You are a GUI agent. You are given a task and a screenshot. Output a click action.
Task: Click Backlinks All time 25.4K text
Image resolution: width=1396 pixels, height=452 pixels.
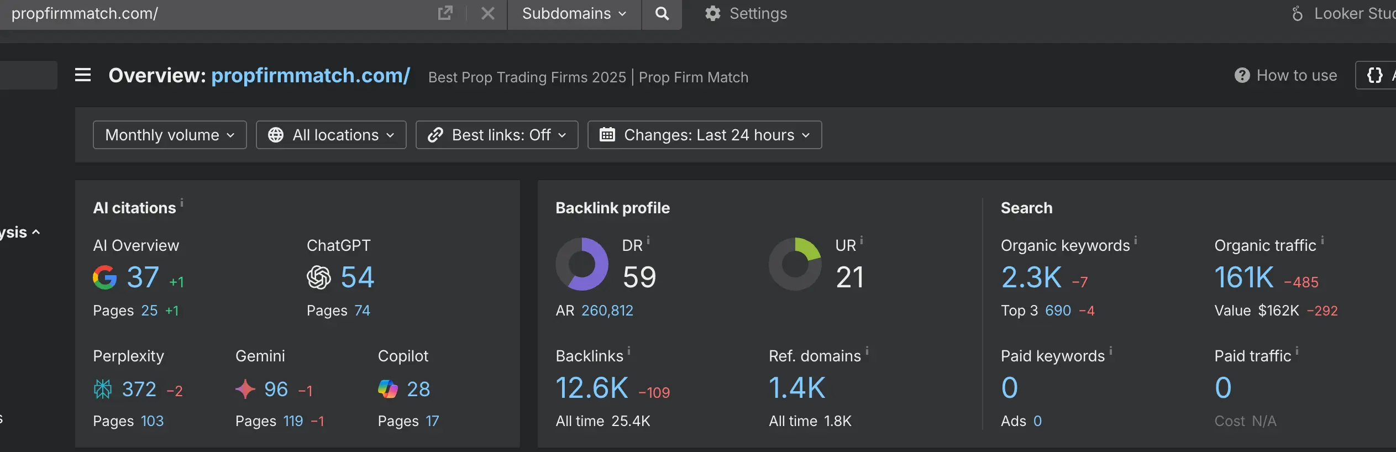pos(603,421)
